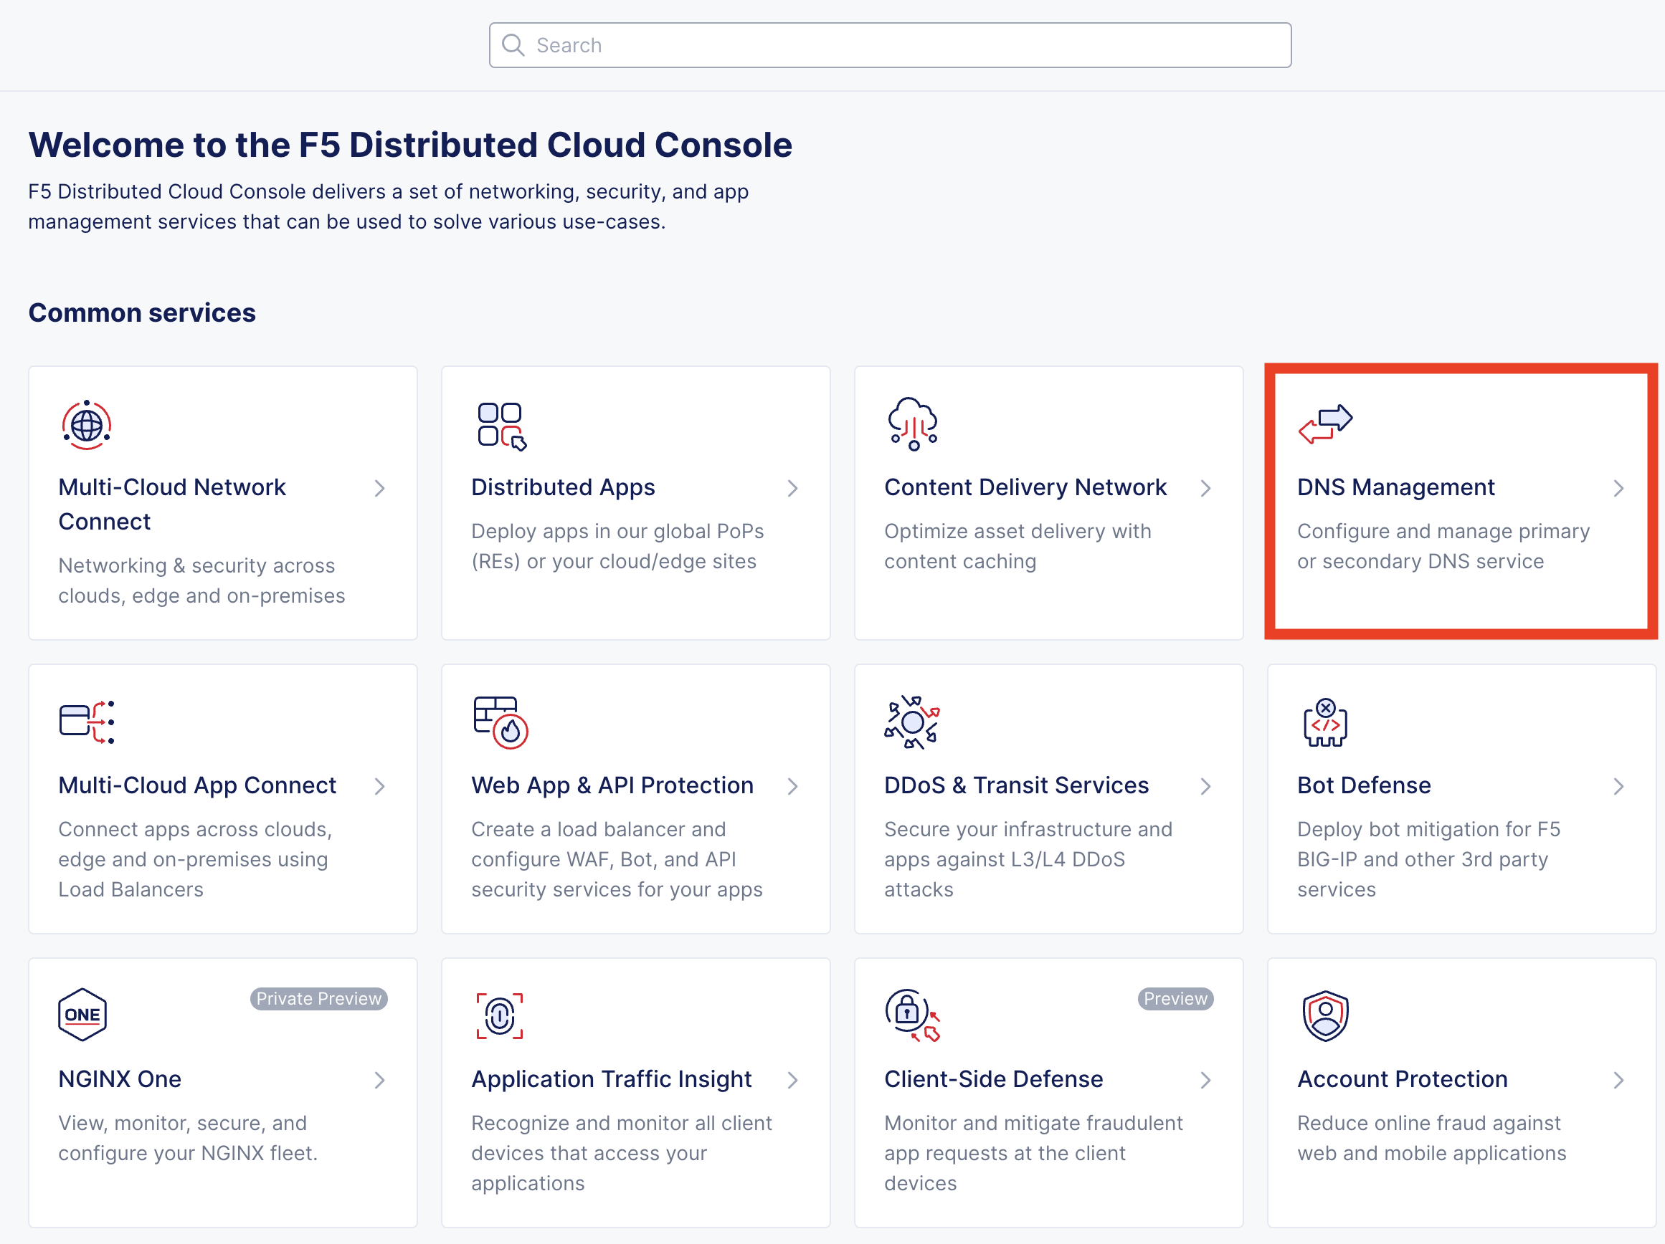
Task: Open Multi-Cloud App Connect via its chevron
Action: pos(380,786)
